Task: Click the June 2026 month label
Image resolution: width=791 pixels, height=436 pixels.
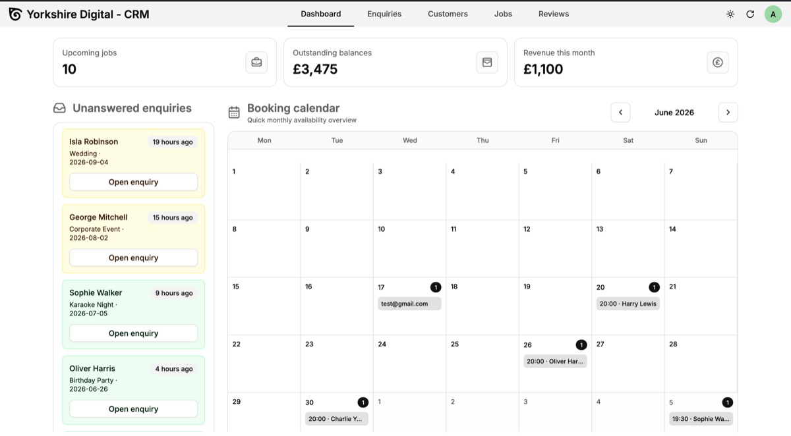Action: (x=674, y=113)
